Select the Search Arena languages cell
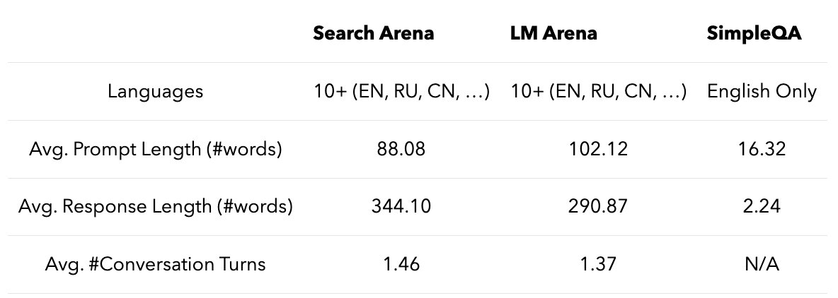838x298 pixels. point(402,91)
